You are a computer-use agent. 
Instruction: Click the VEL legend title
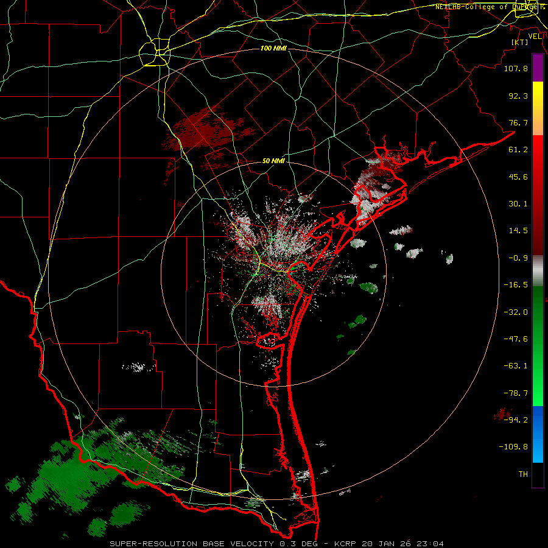click(535, 37)
